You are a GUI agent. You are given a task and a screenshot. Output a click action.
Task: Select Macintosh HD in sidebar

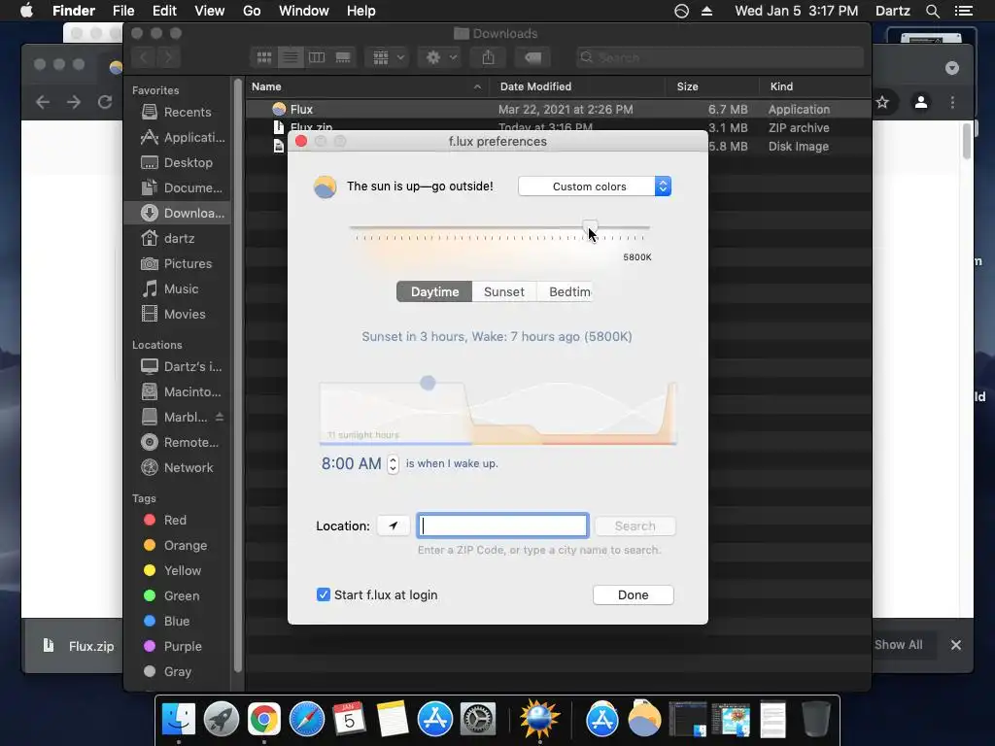click(x=177, y=392)
